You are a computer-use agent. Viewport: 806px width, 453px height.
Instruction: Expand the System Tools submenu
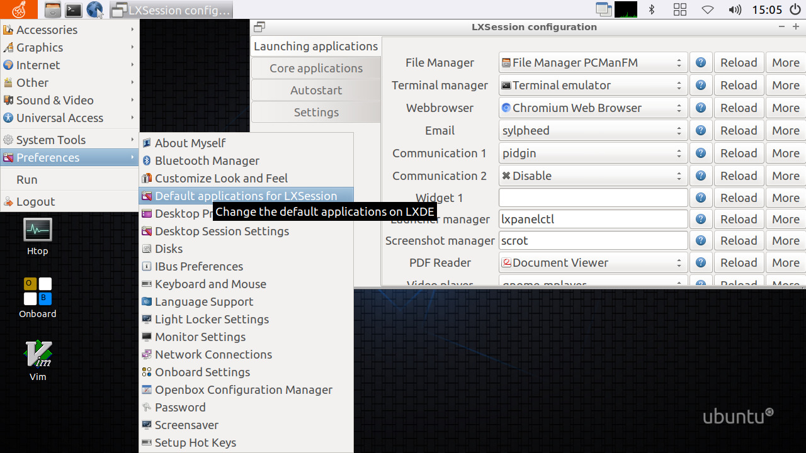pyautogui.click(x=69, y=140)
